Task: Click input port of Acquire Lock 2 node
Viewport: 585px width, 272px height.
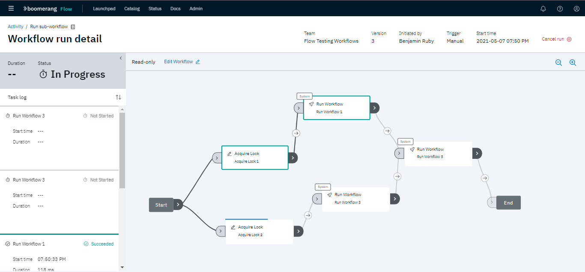Action: pyautogui.click(x=221, y=231)
